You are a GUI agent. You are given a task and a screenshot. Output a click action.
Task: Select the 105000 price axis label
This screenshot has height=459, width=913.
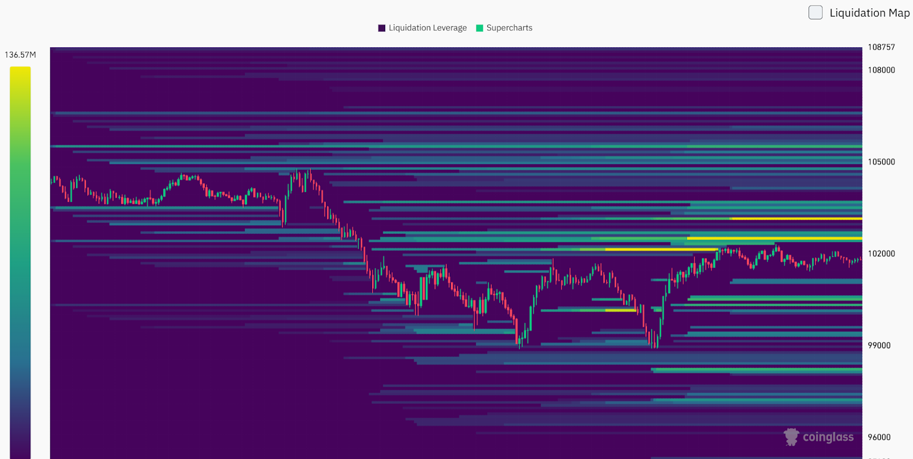tap(881, 162)
